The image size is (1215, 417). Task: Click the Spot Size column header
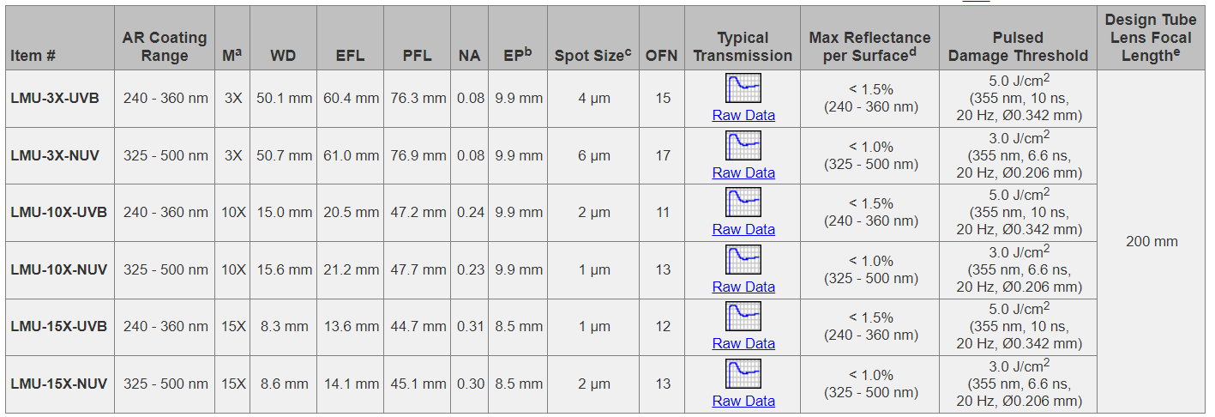[593, 55]
